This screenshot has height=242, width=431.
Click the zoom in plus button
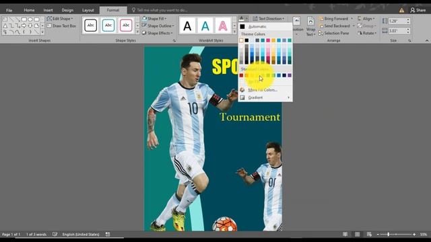414,235
